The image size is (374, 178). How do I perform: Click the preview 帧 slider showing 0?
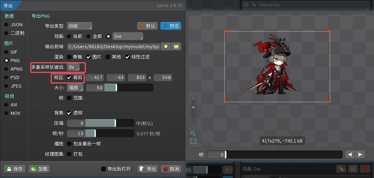point(275,155)
